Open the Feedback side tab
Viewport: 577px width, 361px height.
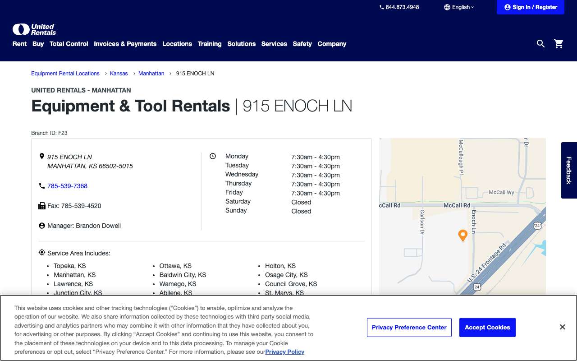pos(569,170)
